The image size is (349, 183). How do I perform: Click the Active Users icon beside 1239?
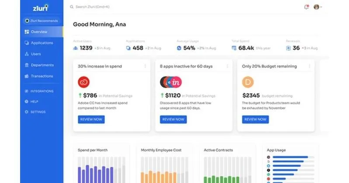tap(76, 48)
